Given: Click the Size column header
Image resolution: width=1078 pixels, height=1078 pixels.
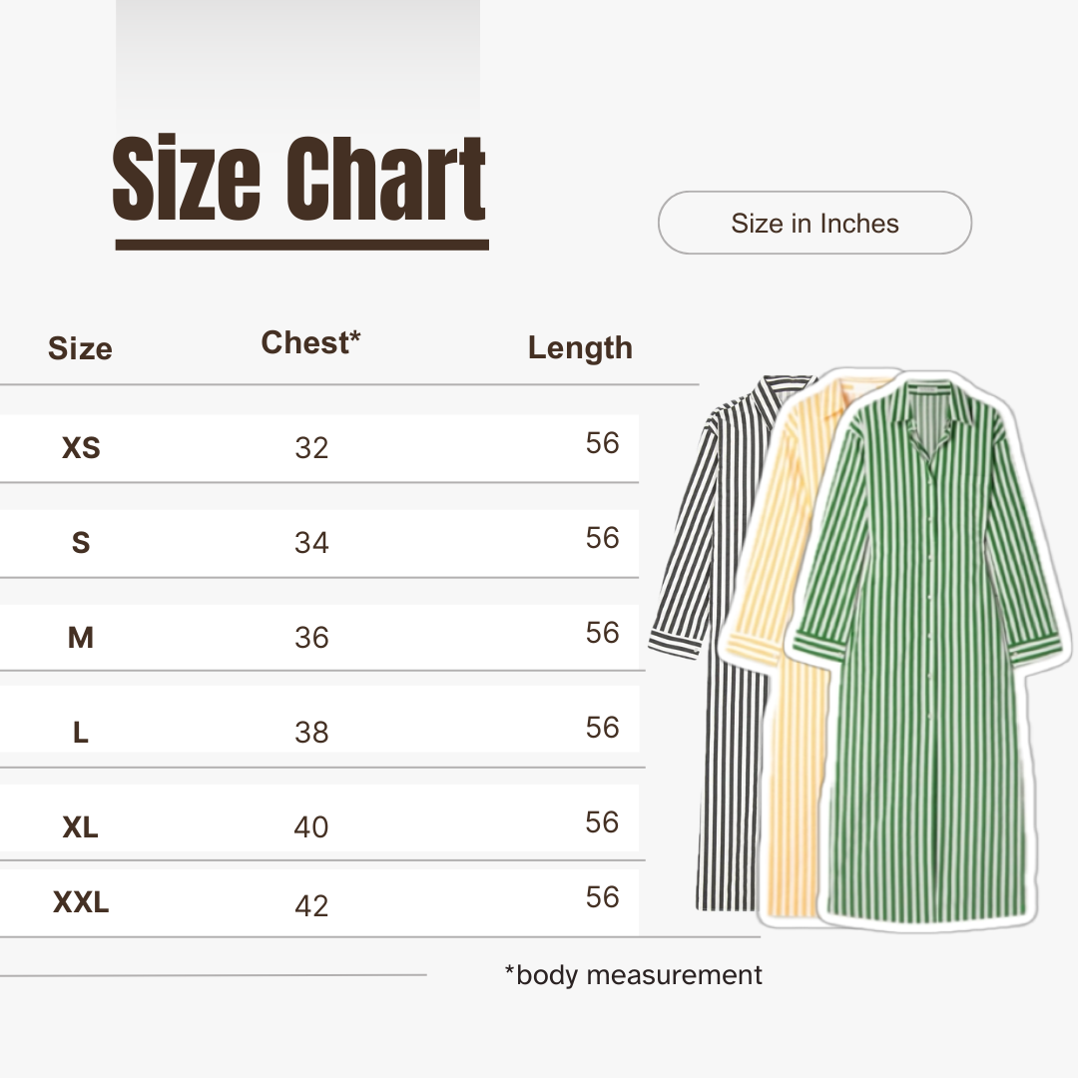Looking at the screenshot, I should click(x=80, y=348).
